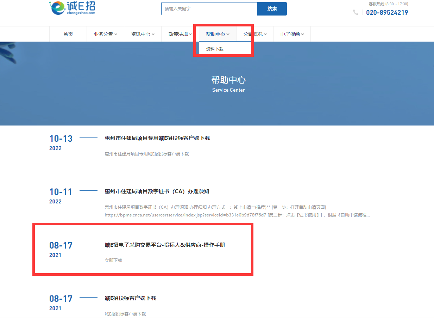Call hotline number 020-89524219

tap(387, 12)
